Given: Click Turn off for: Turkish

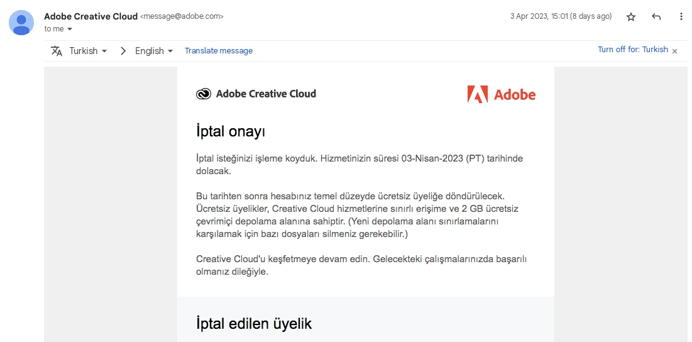Looking at the screenshot, I should click(x=633, y=50).
